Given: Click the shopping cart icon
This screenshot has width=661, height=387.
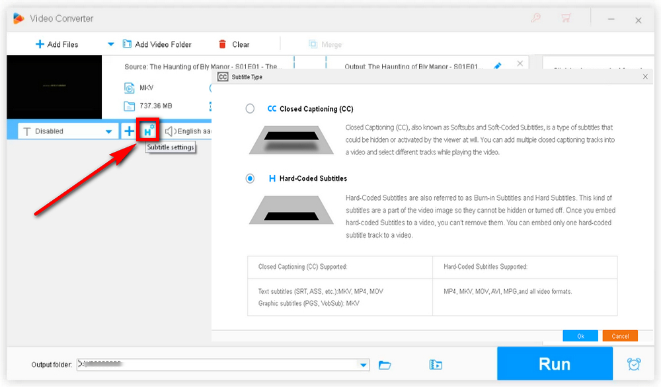Looking at the screenshot, I should pos(565,18).
